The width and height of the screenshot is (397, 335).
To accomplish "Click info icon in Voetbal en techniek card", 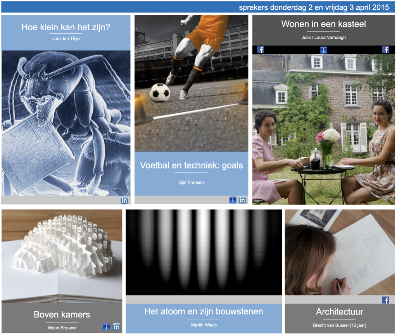I will click(x=233, y=200).
